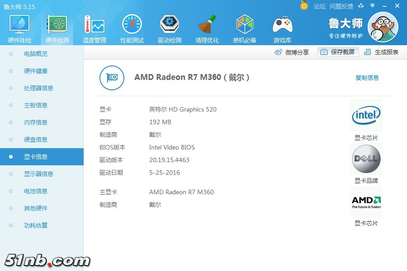Go to 功耗估算 in the sidebar
This screenshot has width=407, height=271.
[36, 225]
